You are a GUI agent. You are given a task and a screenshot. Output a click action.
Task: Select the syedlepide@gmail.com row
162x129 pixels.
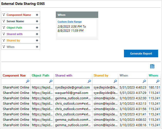(x=72, y=87)
